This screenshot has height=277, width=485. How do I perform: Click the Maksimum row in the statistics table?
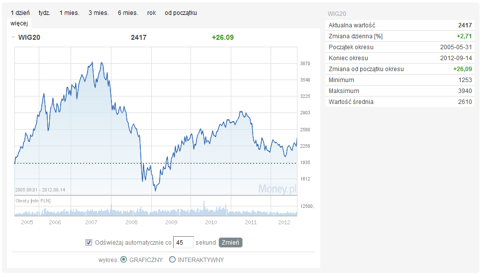400,91
